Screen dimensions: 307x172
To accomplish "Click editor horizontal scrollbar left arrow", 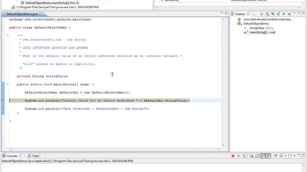I will (x=11, y=150).
